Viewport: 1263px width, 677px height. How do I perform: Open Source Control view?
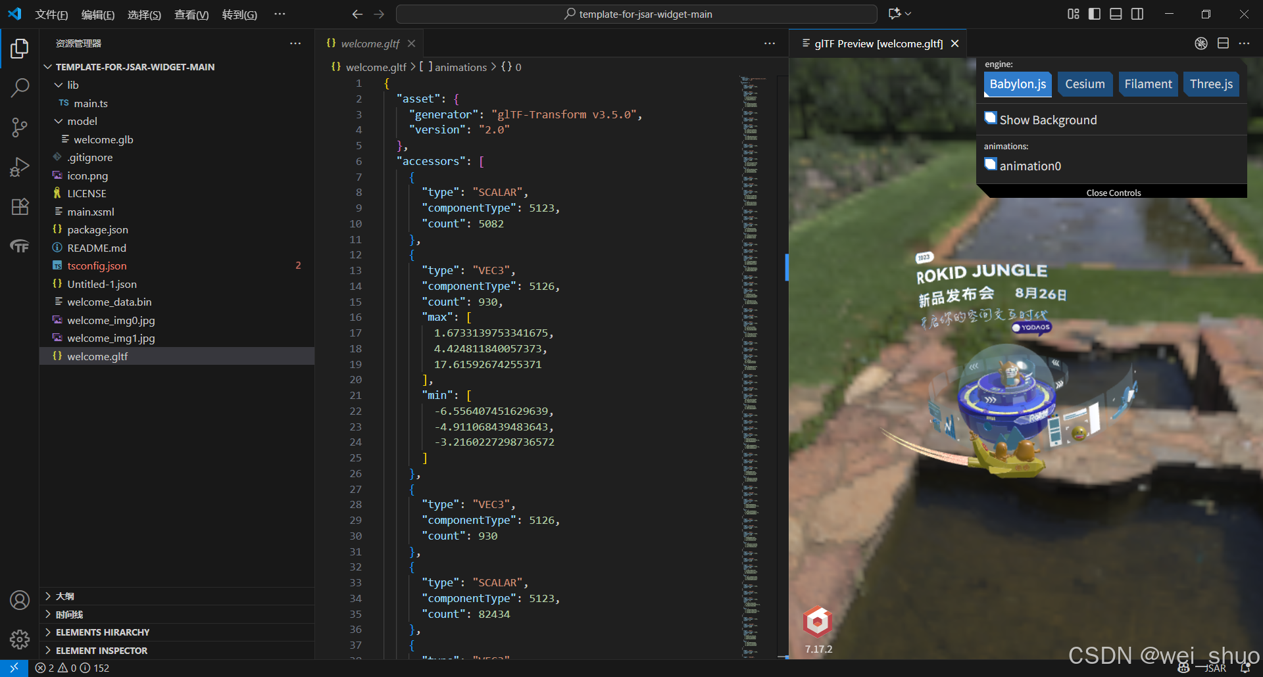pos(20,128)
